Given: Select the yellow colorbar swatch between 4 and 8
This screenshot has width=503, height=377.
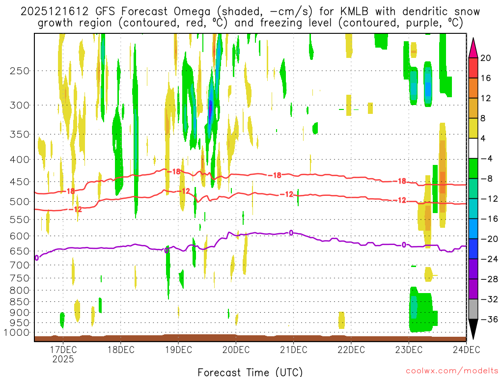Looking at the screenshot, I should tap(473, 128).
